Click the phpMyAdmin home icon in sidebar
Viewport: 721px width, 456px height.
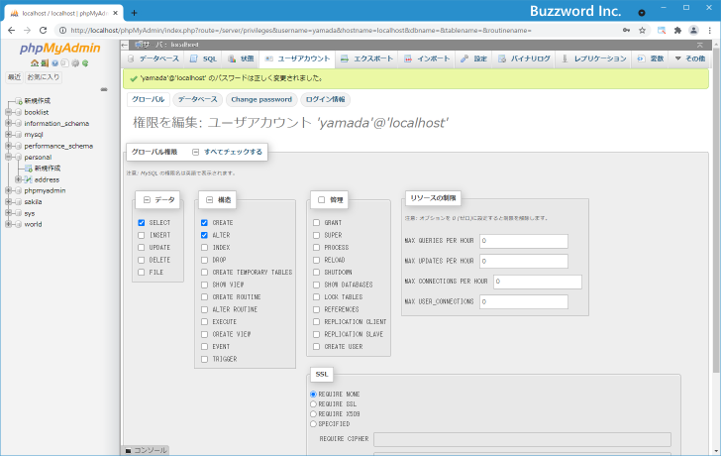pyautogui.click(x=33, y=62)
